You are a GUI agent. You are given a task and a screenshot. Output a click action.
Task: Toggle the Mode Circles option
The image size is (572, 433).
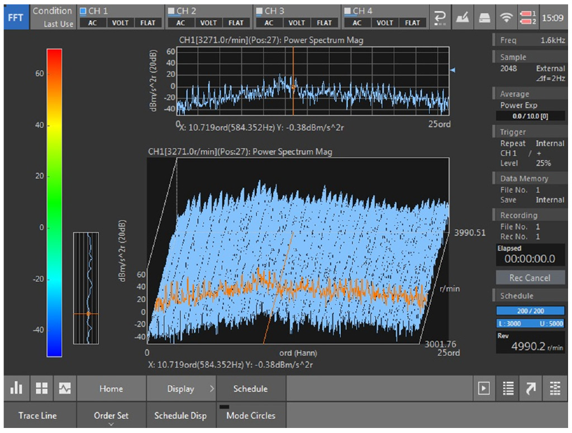250,415
